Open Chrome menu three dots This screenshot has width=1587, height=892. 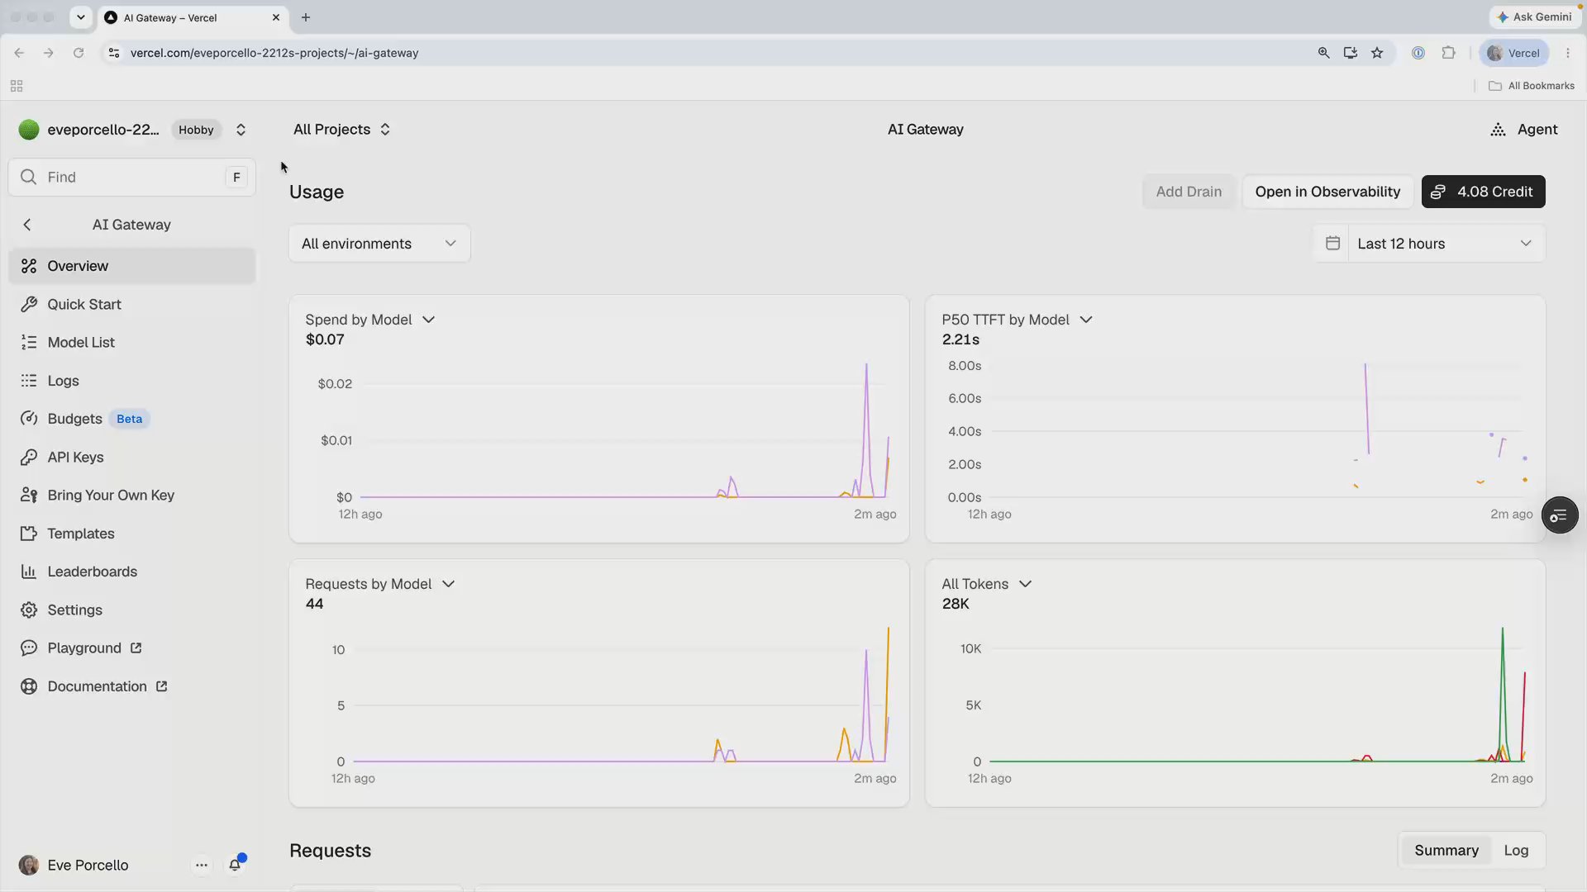(x=1568, y=53)
